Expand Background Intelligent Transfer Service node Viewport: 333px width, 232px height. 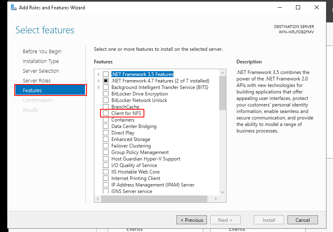(x=99, y=87)
